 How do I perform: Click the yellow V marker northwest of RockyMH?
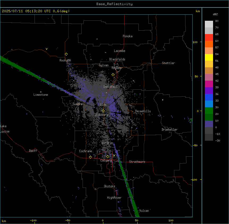click(46, 49)
